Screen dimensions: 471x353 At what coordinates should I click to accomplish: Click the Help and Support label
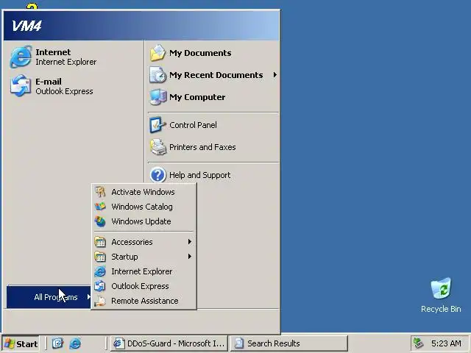coord(199,175)
